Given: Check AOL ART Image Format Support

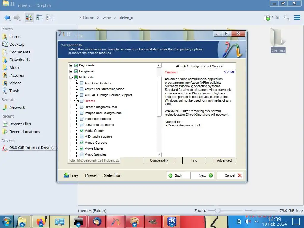Looking at the screenshot, I should (82, 95).
